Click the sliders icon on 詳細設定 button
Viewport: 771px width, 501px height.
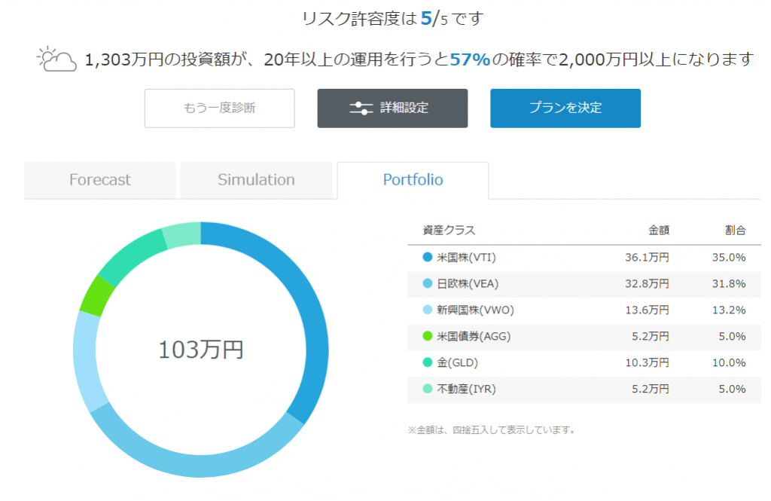point(361,108)
